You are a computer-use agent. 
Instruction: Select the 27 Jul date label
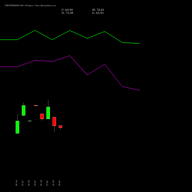point(47,183)
